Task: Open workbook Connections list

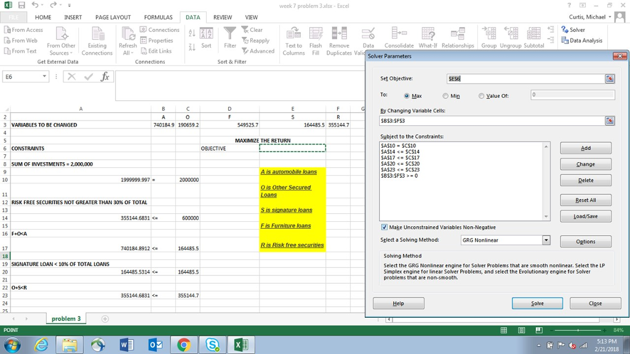Action: [x=159, y=29]
